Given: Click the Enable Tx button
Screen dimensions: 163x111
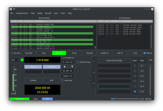Looking at the screenshot, I should click(105, 53).
